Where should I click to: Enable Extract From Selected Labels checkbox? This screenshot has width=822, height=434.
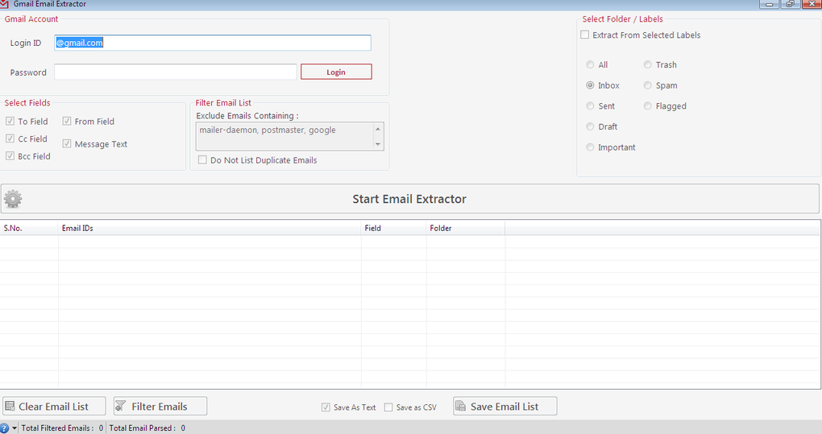tap(584, 35)
